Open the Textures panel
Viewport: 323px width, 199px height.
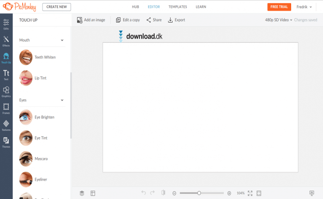tap(6, 125)
